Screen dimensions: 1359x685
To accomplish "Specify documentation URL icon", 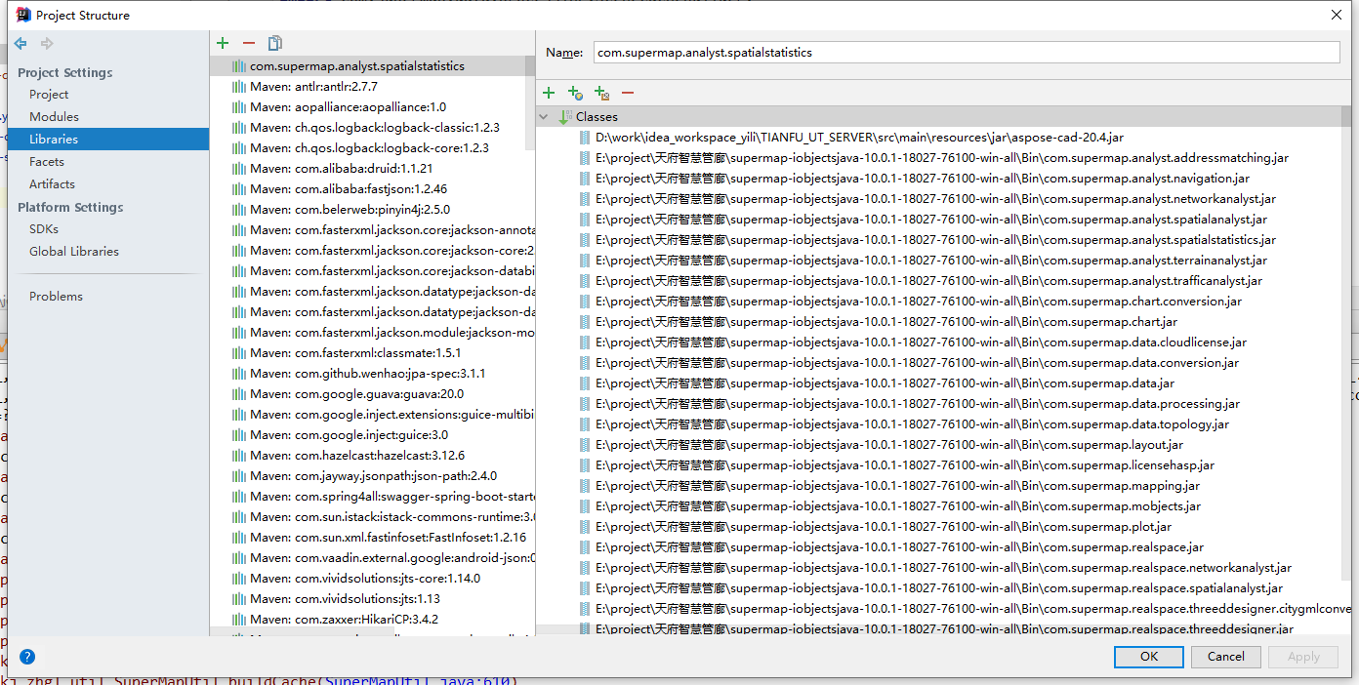I will tap(575, 93).
